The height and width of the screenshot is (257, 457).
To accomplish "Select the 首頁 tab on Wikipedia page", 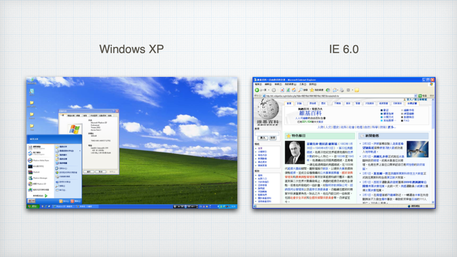I will pos(289,104).
